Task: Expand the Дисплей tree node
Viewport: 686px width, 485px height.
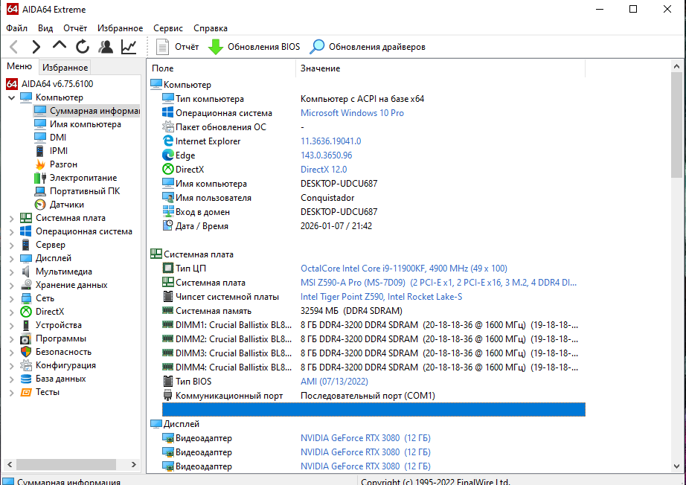Action: pos(11,258)
